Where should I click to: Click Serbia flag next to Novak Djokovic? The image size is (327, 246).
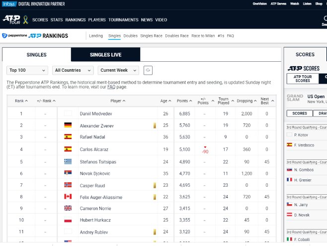68,173
